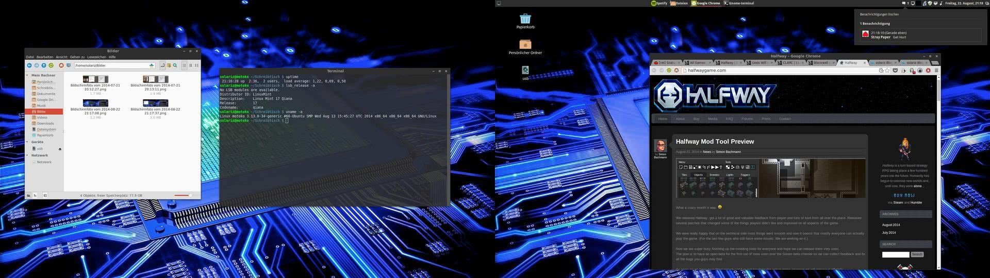Open the Forums link on Halfway site
Viewport: 990px width, 278px height.
747,119
